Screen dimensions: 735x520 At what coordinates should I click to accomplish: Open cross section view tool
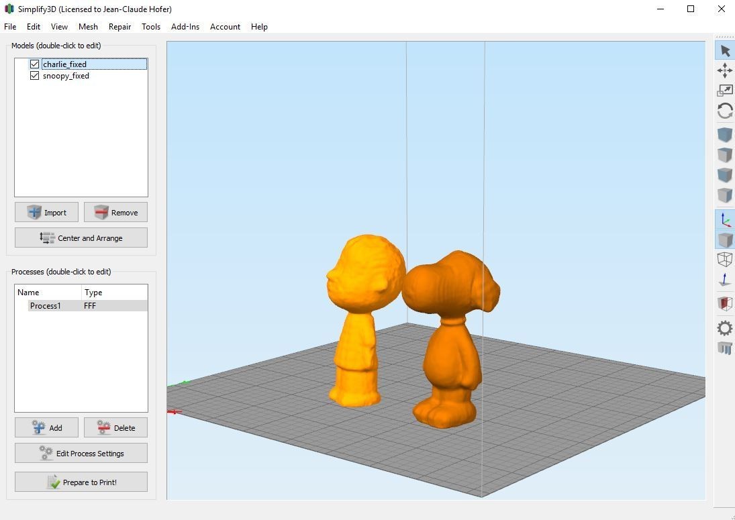tap(725, 303)
